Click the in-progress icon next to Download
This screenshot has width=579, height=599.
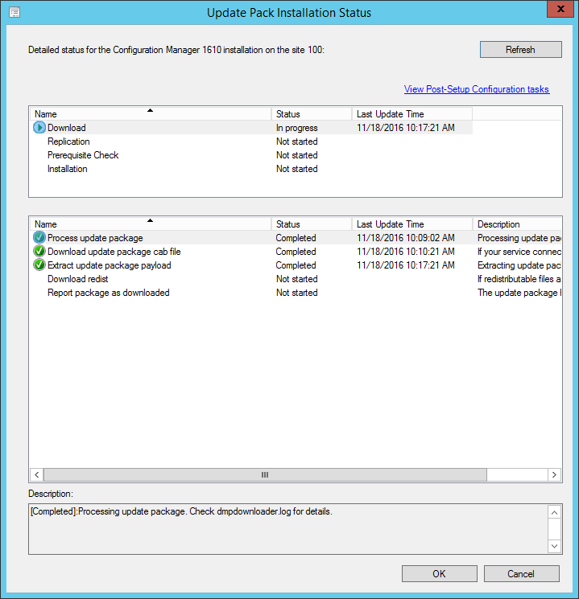point(39,128)
